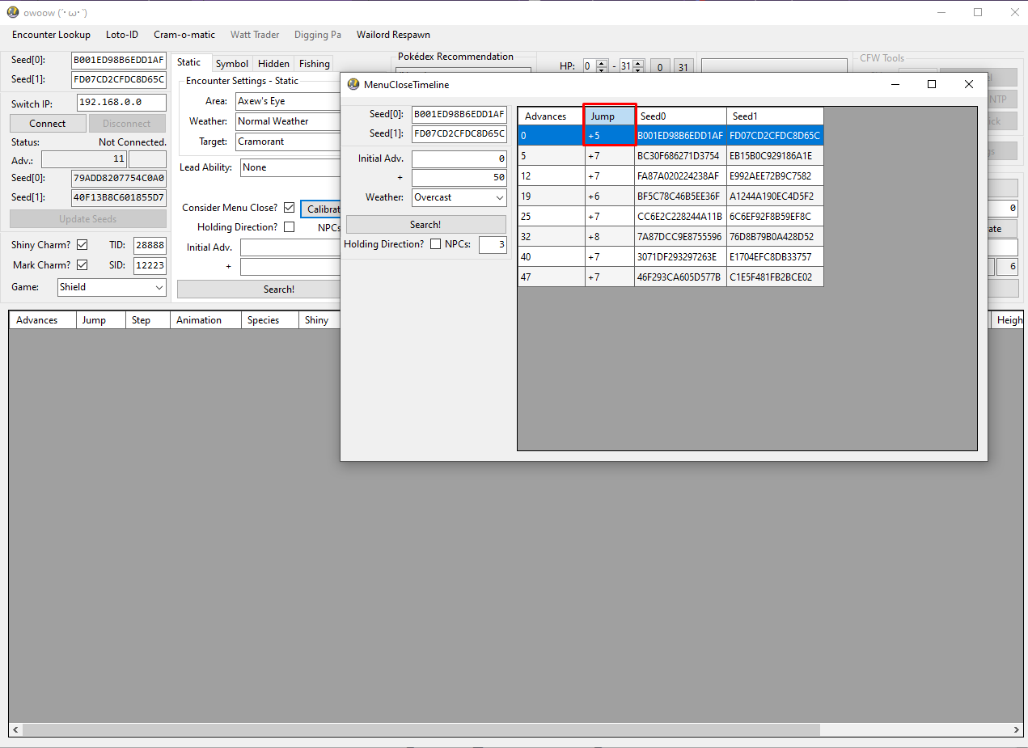Select timeline row with advance 25

point(671,216)
